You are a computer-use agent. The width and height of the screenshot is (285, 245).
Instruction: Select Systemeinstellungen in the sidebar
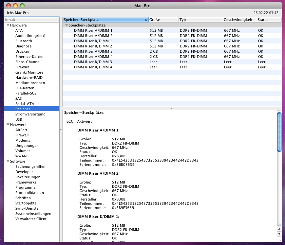point(33,214)
